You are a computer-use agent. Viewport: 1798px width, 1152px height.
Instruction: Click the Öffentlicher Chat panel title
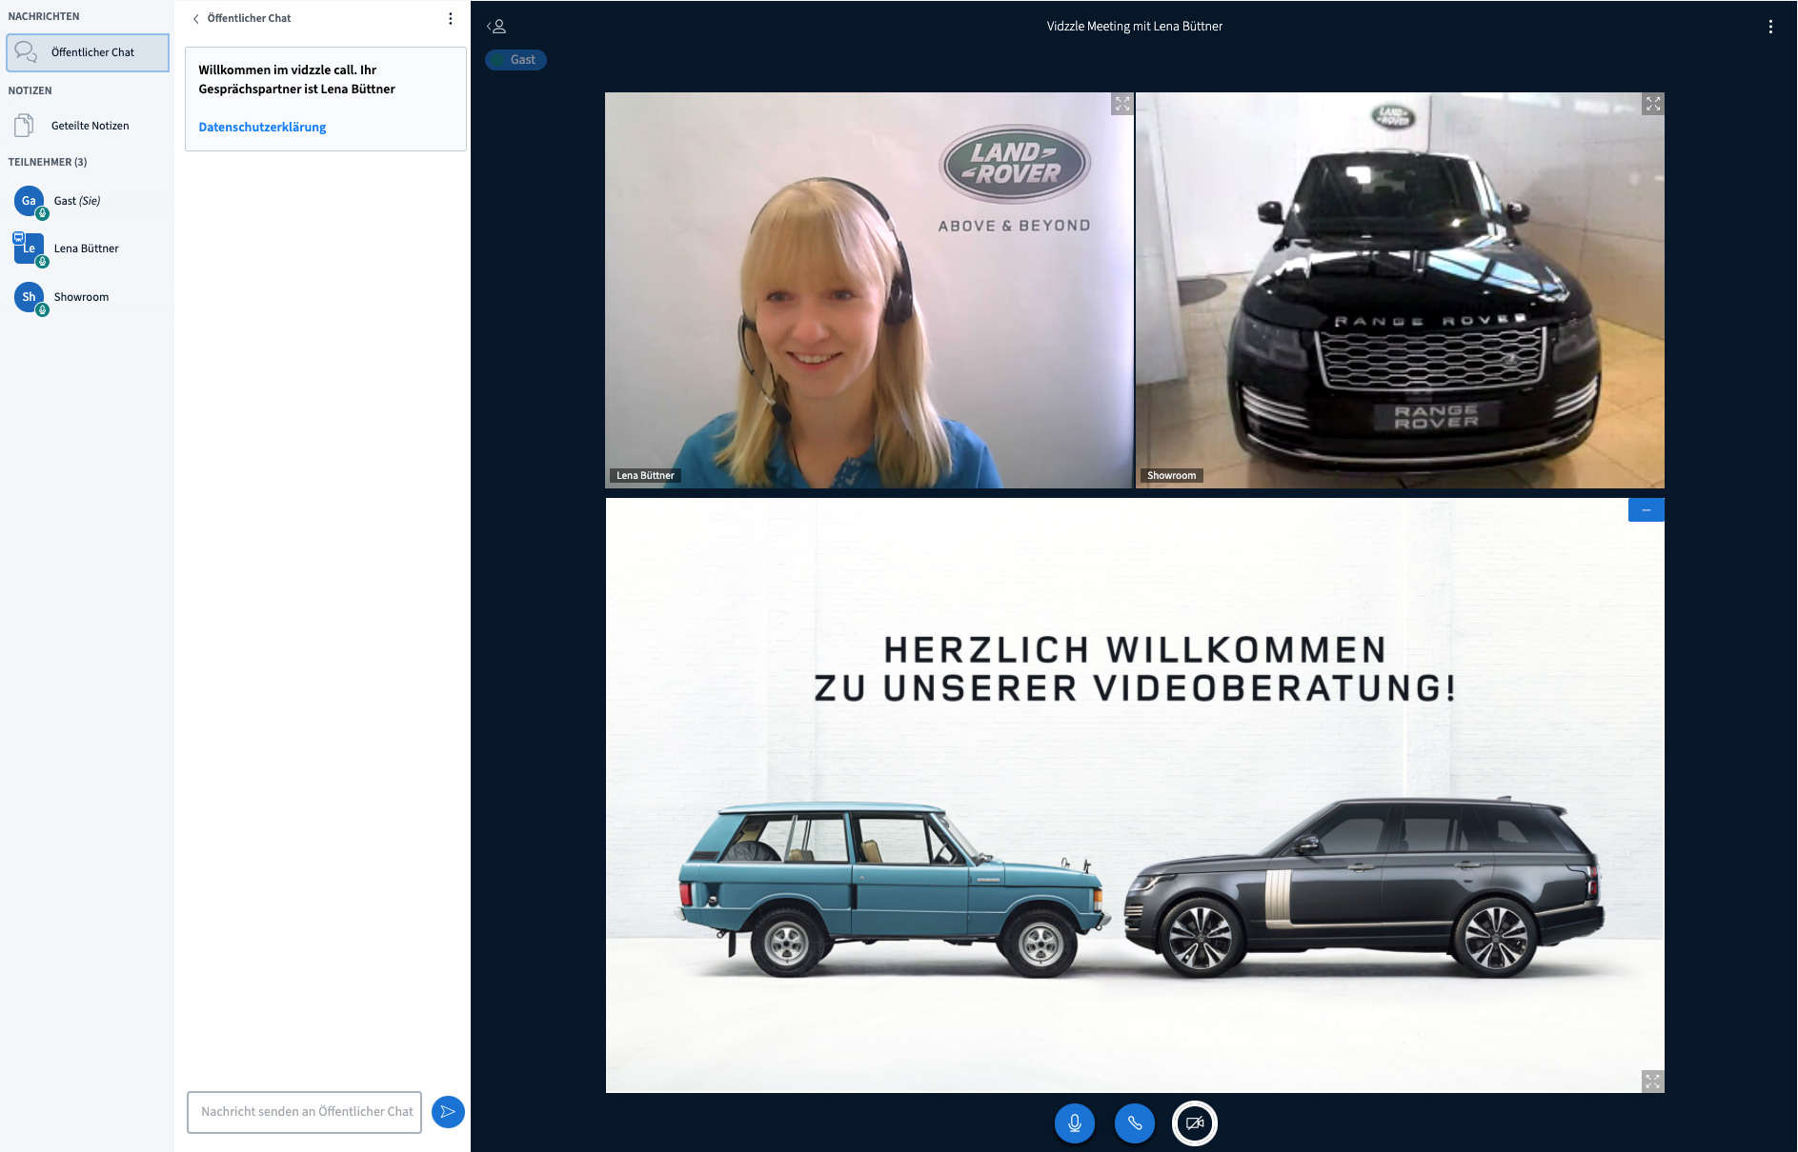pyautogui.click(x=249, y=19)
